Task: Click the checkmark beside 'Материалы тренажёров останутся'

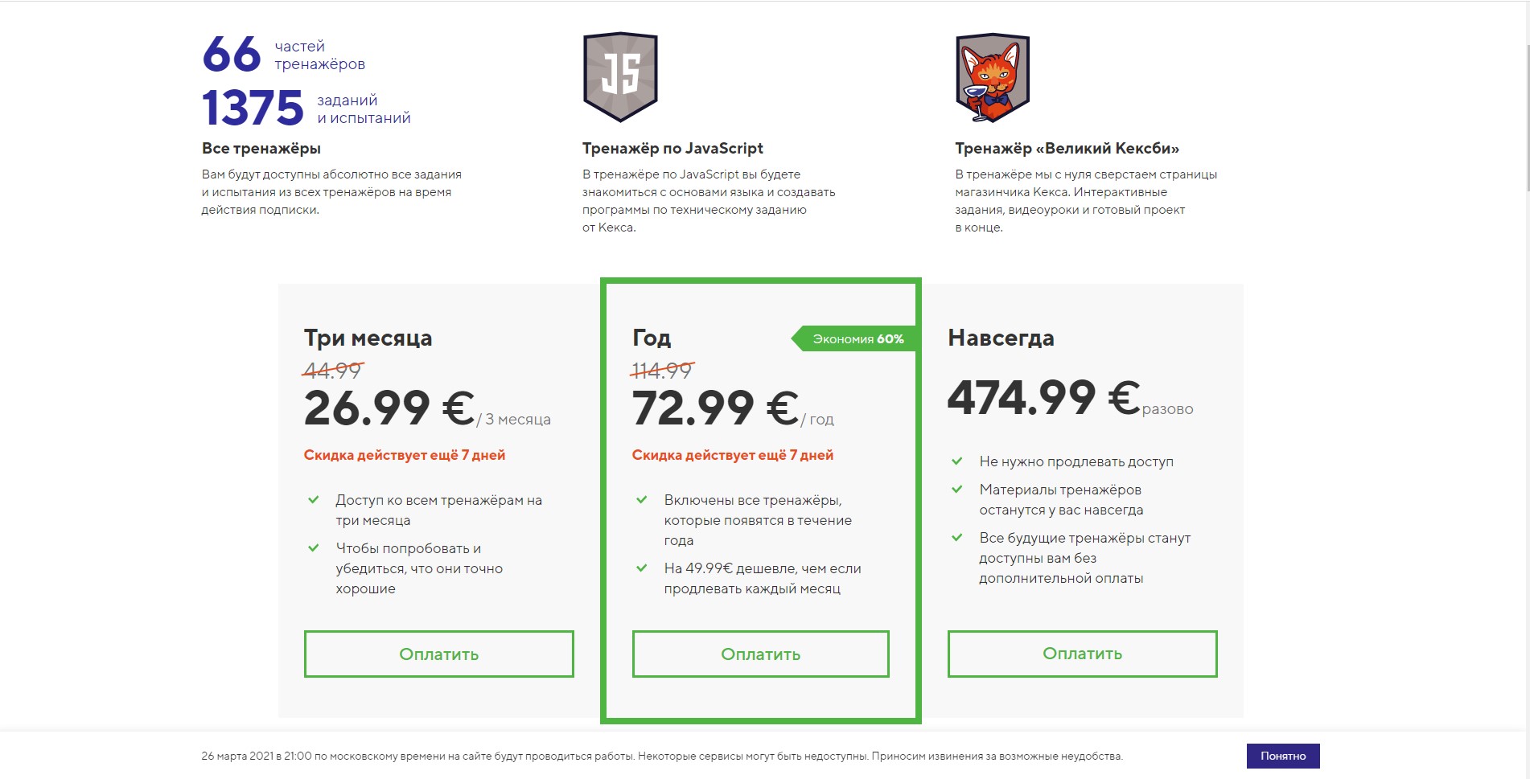Action: (x=957, y=489)
